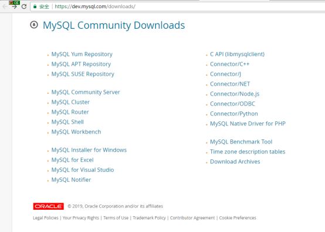Open MySQL Workbench link
Viewport: 325px width, 232px height.
pos(76,132)
